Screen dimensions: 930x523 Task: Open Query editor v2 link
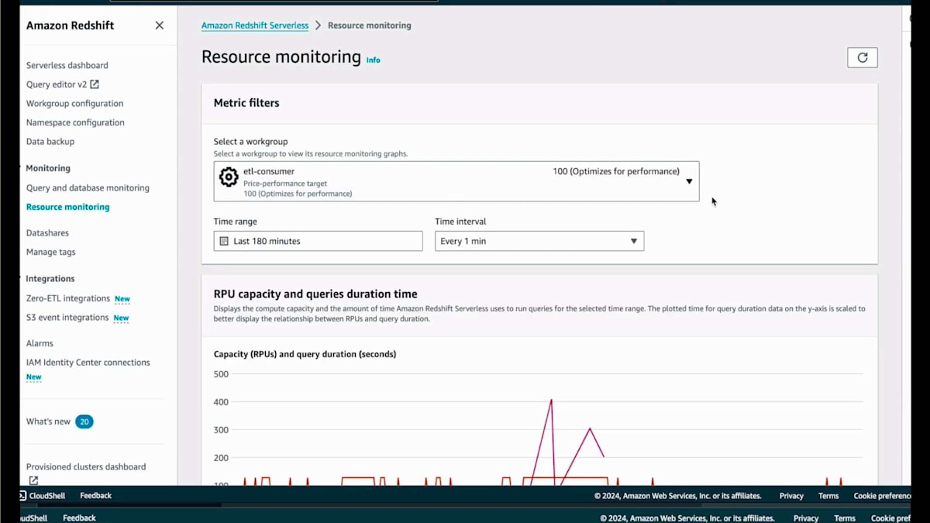click(x=57, y=84)
